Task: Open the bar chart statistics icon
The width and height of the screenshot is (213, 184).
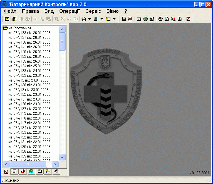Action: [x=173, y=19]
